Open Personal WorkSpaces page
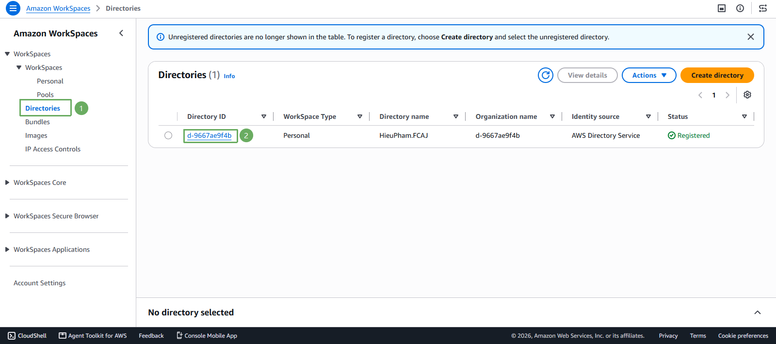This screenshot has height=344, width=776. pyautogui.click(x=50, y=81)
